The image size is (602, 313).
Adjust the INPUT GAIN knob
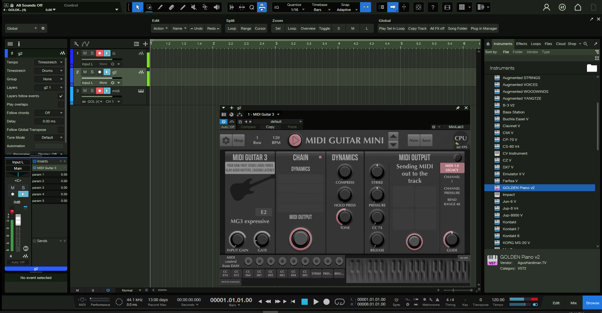click(237, 240)
